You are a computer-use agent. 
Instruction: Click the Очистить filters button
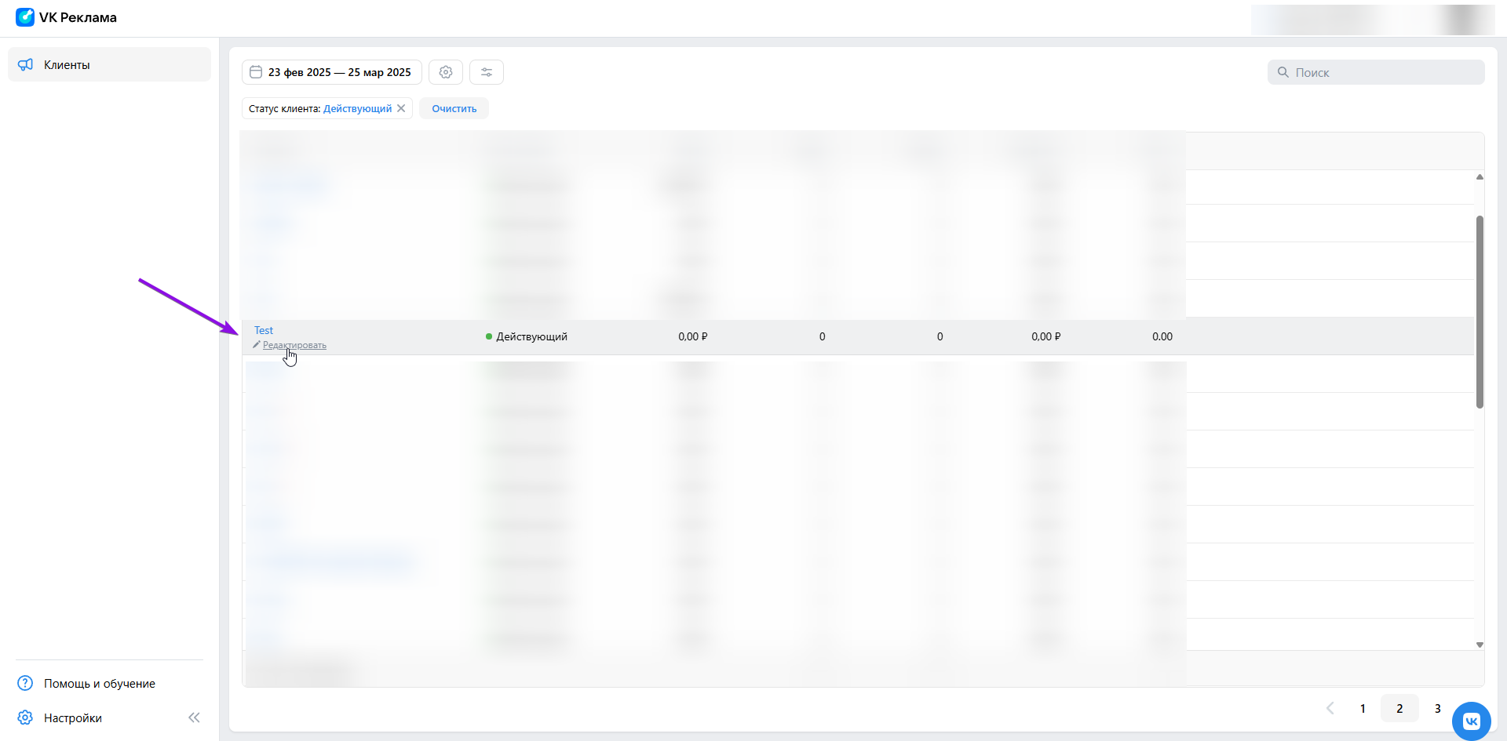(x=454, y=108)
